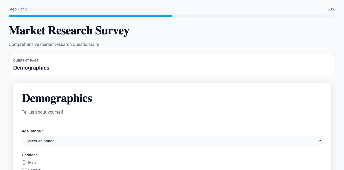This screenshot has width=344, height=170.
Task: Expand the Age Range selection list
Action: [x=172, y=141]
